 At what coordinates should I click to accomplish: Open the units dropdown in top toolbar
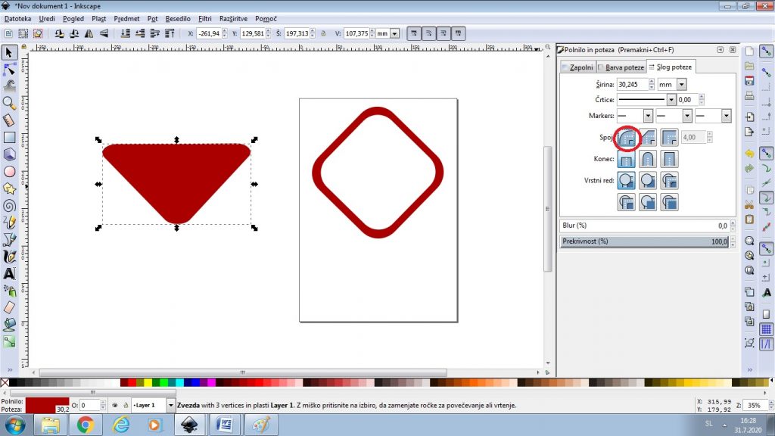394,33
